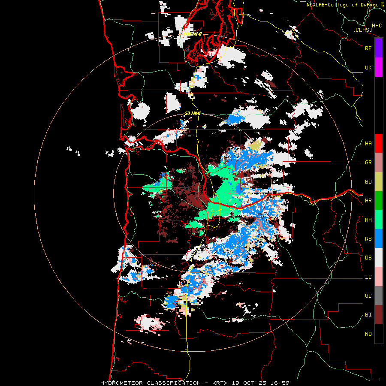Click the [CLAS] units label

pyautogui.click(x=362, y=30)
